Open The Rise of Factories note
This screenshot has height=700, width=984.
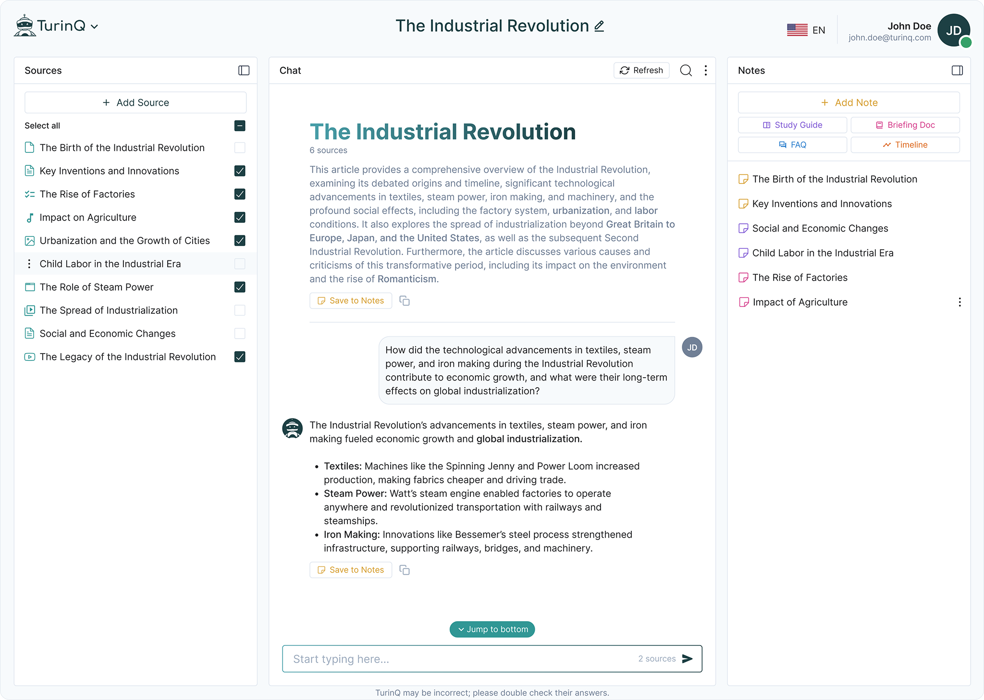tap(800, 278)
